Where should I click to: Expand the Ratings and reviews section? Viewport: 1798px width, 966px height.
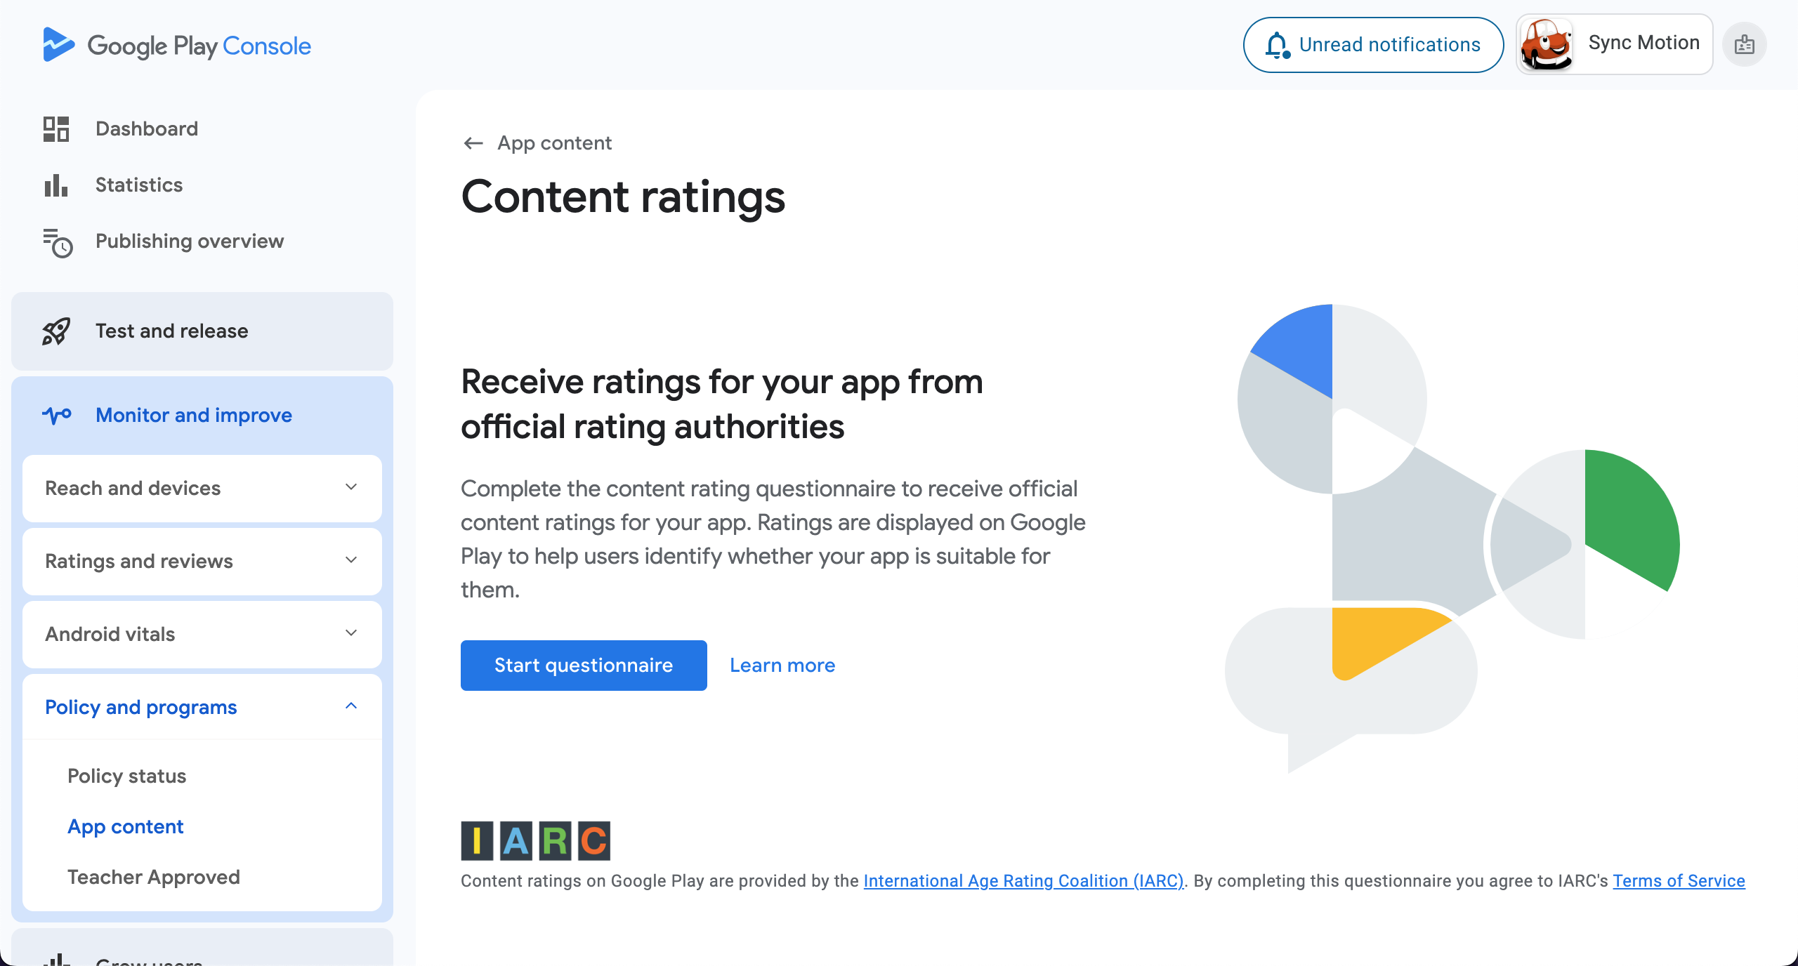pyautogui.click(x=202, y=562)
